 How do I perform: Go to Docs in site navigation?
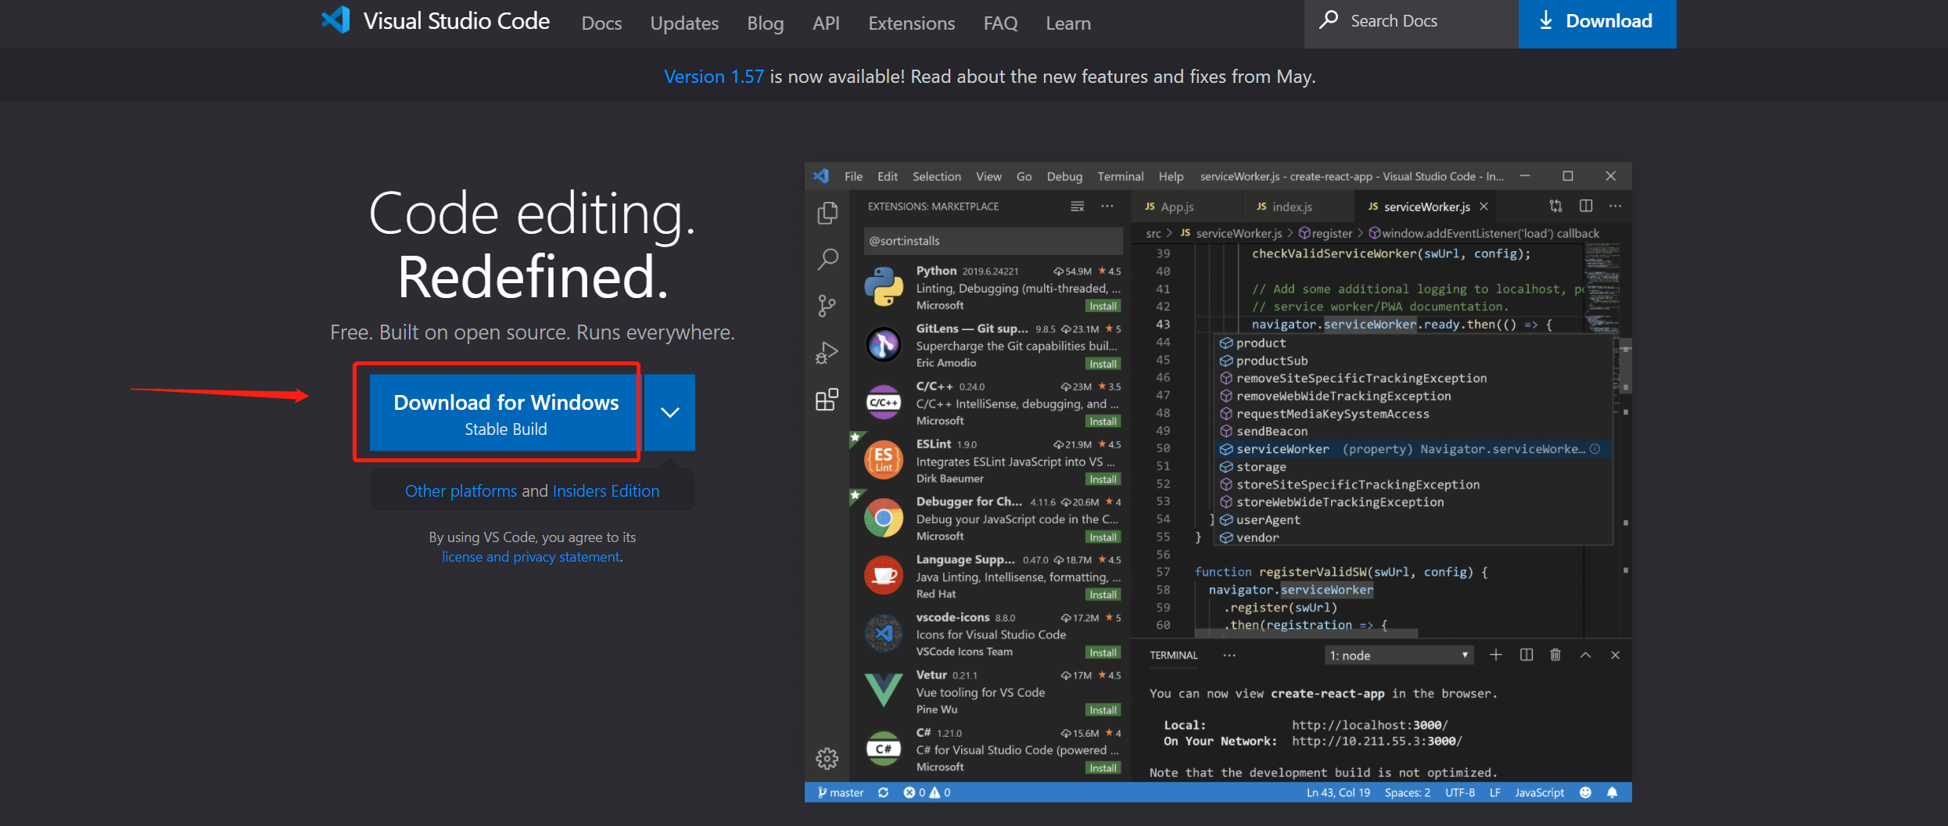[601, 23]
